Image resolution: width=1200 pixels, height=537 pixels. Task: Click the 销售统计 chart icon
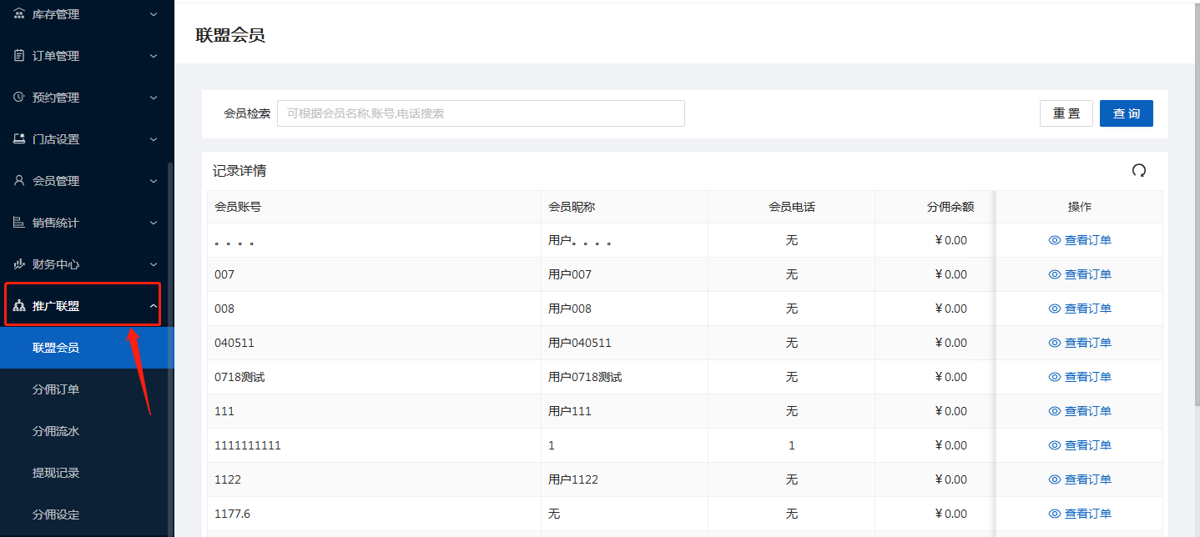pos(19,223)
